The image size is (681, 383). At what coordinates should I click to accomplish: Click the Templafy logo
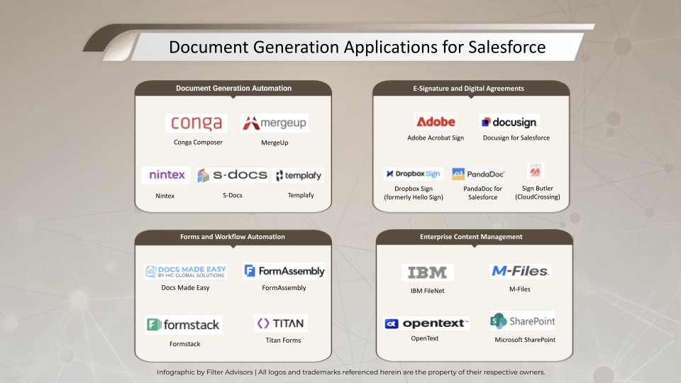coord(299,175)
